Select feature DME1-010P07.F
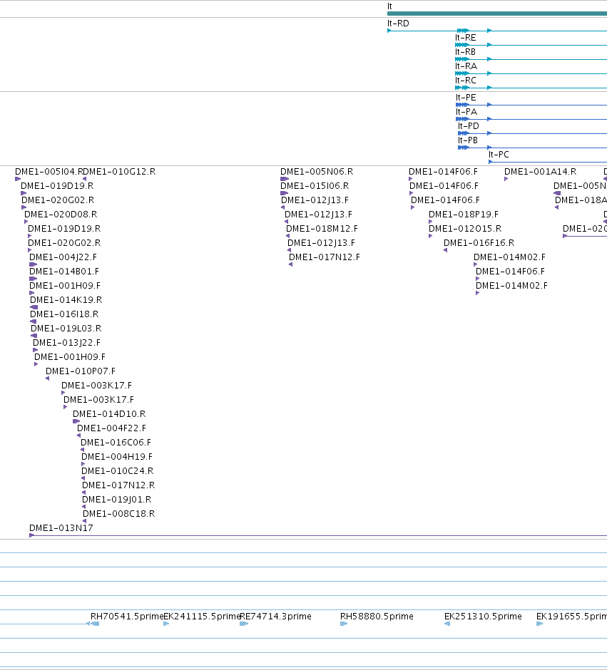The width and height of the screenshot is (607, 670). pos(81,371)
